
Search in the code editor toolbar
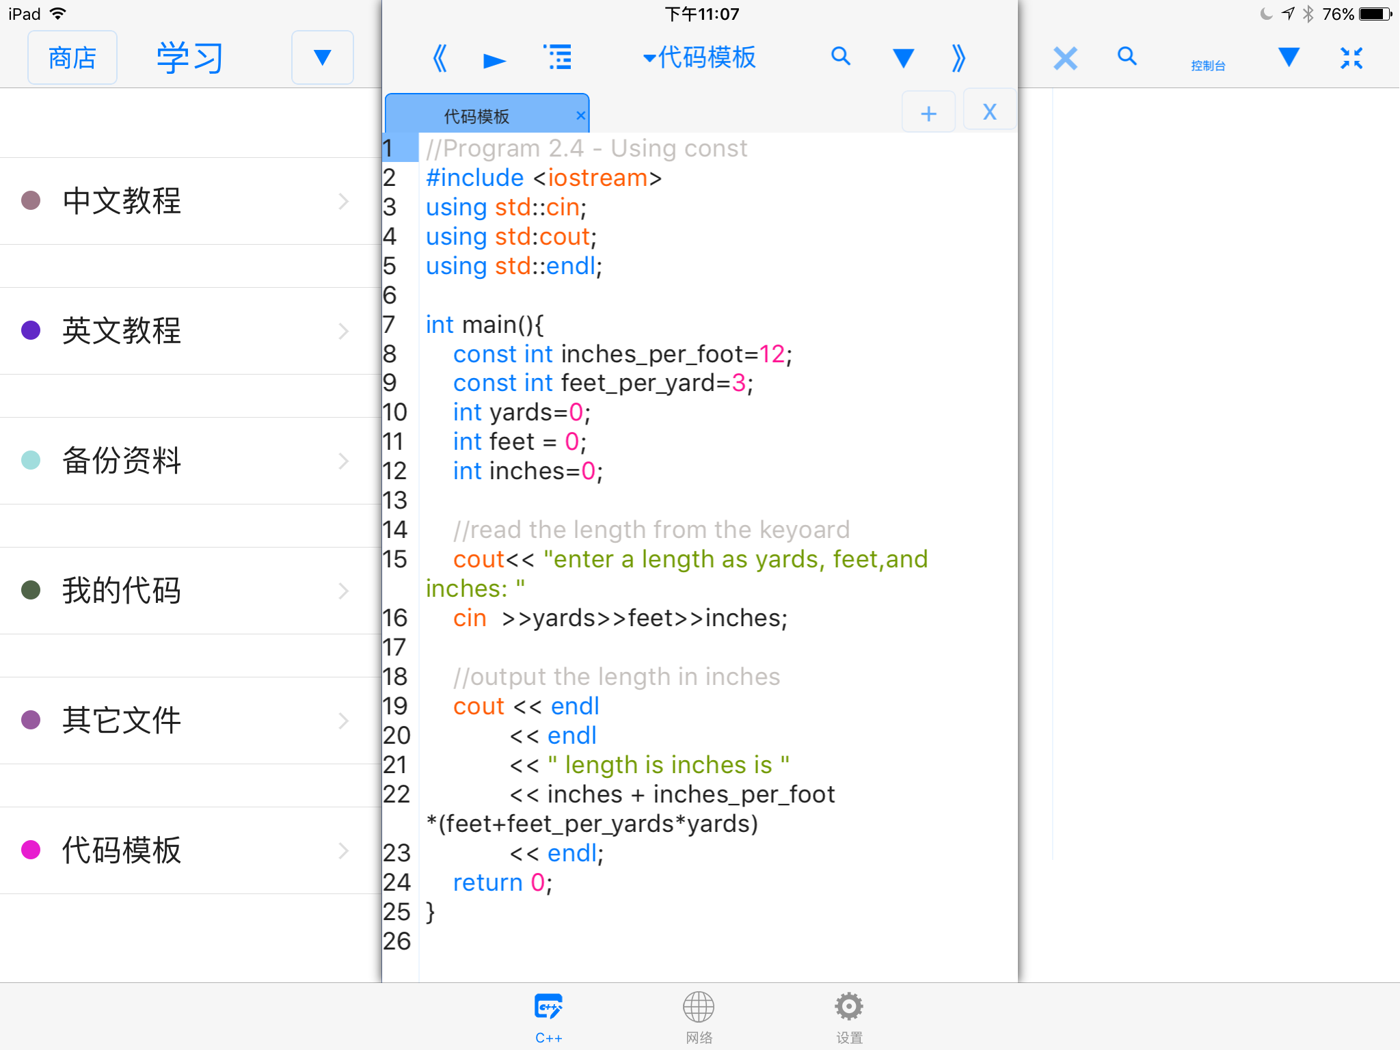[x=841, y=56]
